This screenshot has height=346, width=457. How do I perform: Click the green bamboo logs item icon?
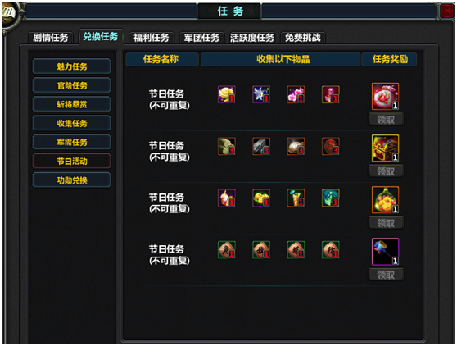coord(227,146)
